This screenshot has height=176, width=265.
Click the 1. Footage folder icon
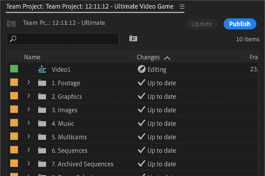pyautogui.click(x=42, y=83)
